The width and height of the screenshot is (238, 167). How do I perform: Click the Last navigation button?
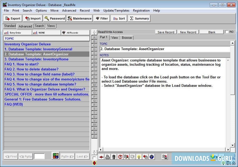82,156
